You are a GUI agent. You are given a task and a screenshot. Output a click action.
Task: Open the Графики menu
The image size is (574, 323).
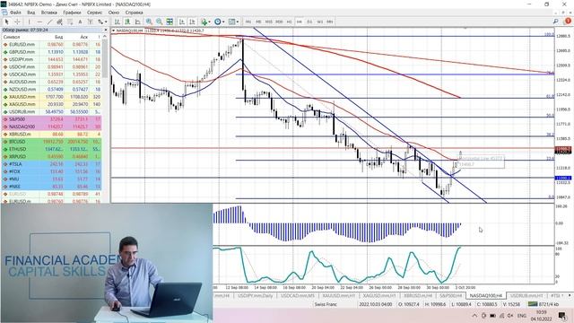[x=72, y=13]
